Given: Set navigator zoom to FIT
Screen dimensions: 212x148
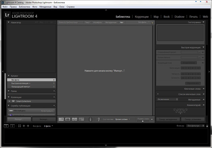Looking at the screenshot, I should [36, 22].
